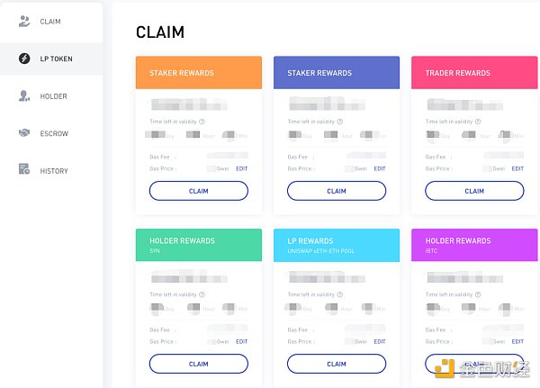Claim the orange Staker Rewards
The height and width of the screenshot is (388, 540).
(199, 191)
